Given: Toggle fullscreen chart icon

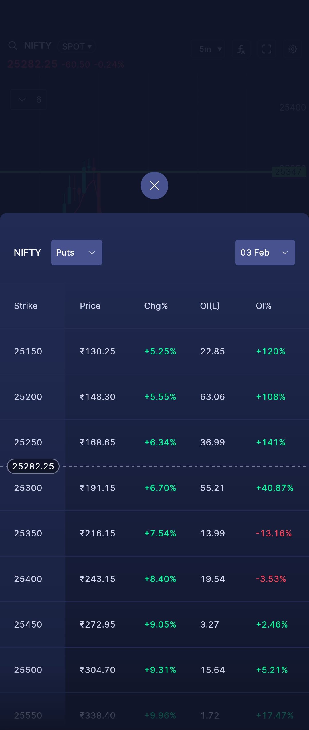Looking at the screenshot, I should pyautogui.click(x=267, y=49).
